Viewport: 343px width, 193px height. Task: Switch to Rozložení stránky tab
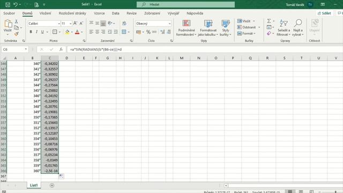[x=72, y=13]
